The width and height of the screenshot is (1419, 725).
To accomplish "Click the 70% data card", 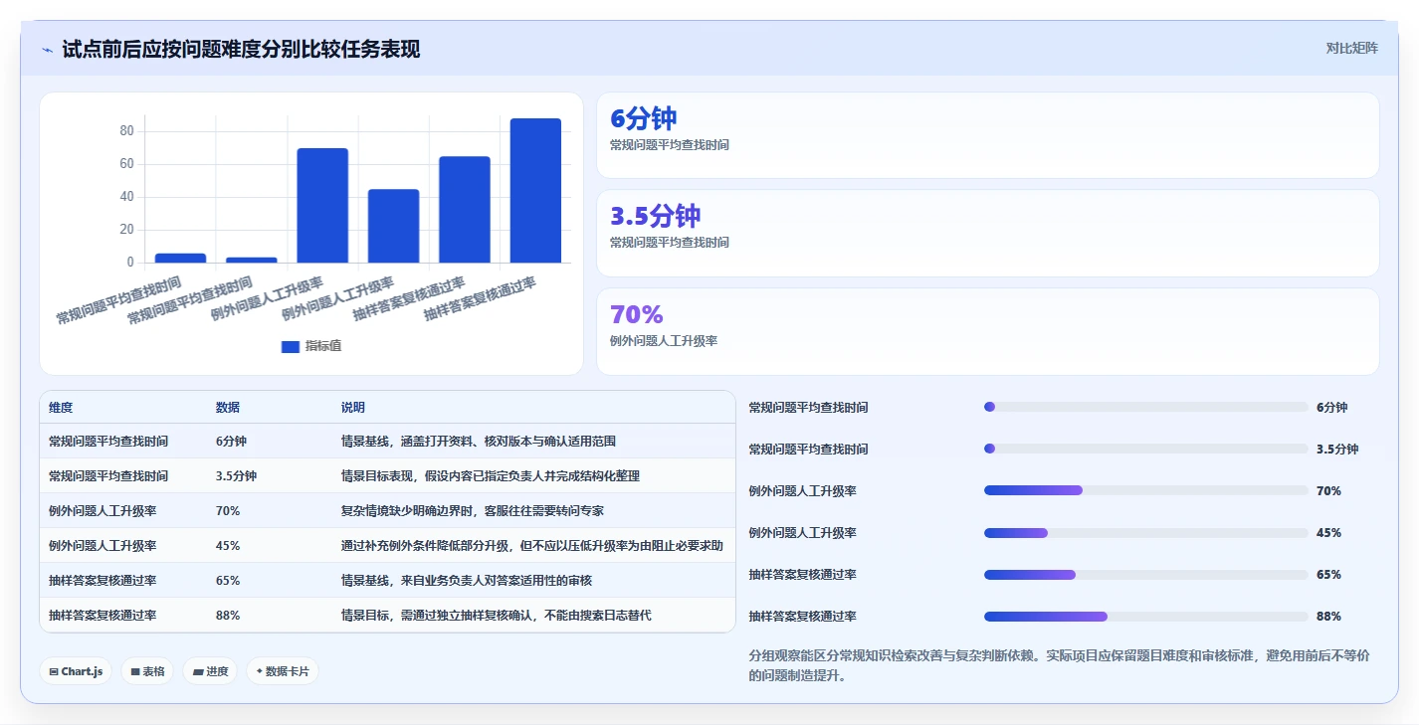I will (x=987, y=331).
